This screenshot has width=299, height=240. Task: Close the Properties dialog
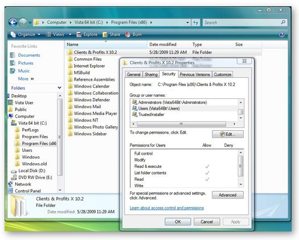[x=244, y=61]
